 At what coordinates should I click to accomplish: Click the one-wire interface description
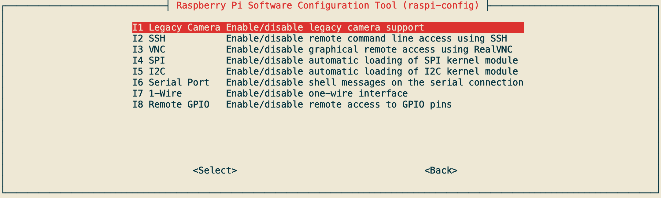(317, 94)
